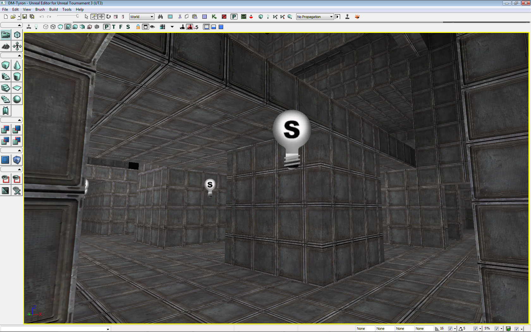Select the solid blue viewport layout icon
531x332 pixels.
[x=221, y=27]
